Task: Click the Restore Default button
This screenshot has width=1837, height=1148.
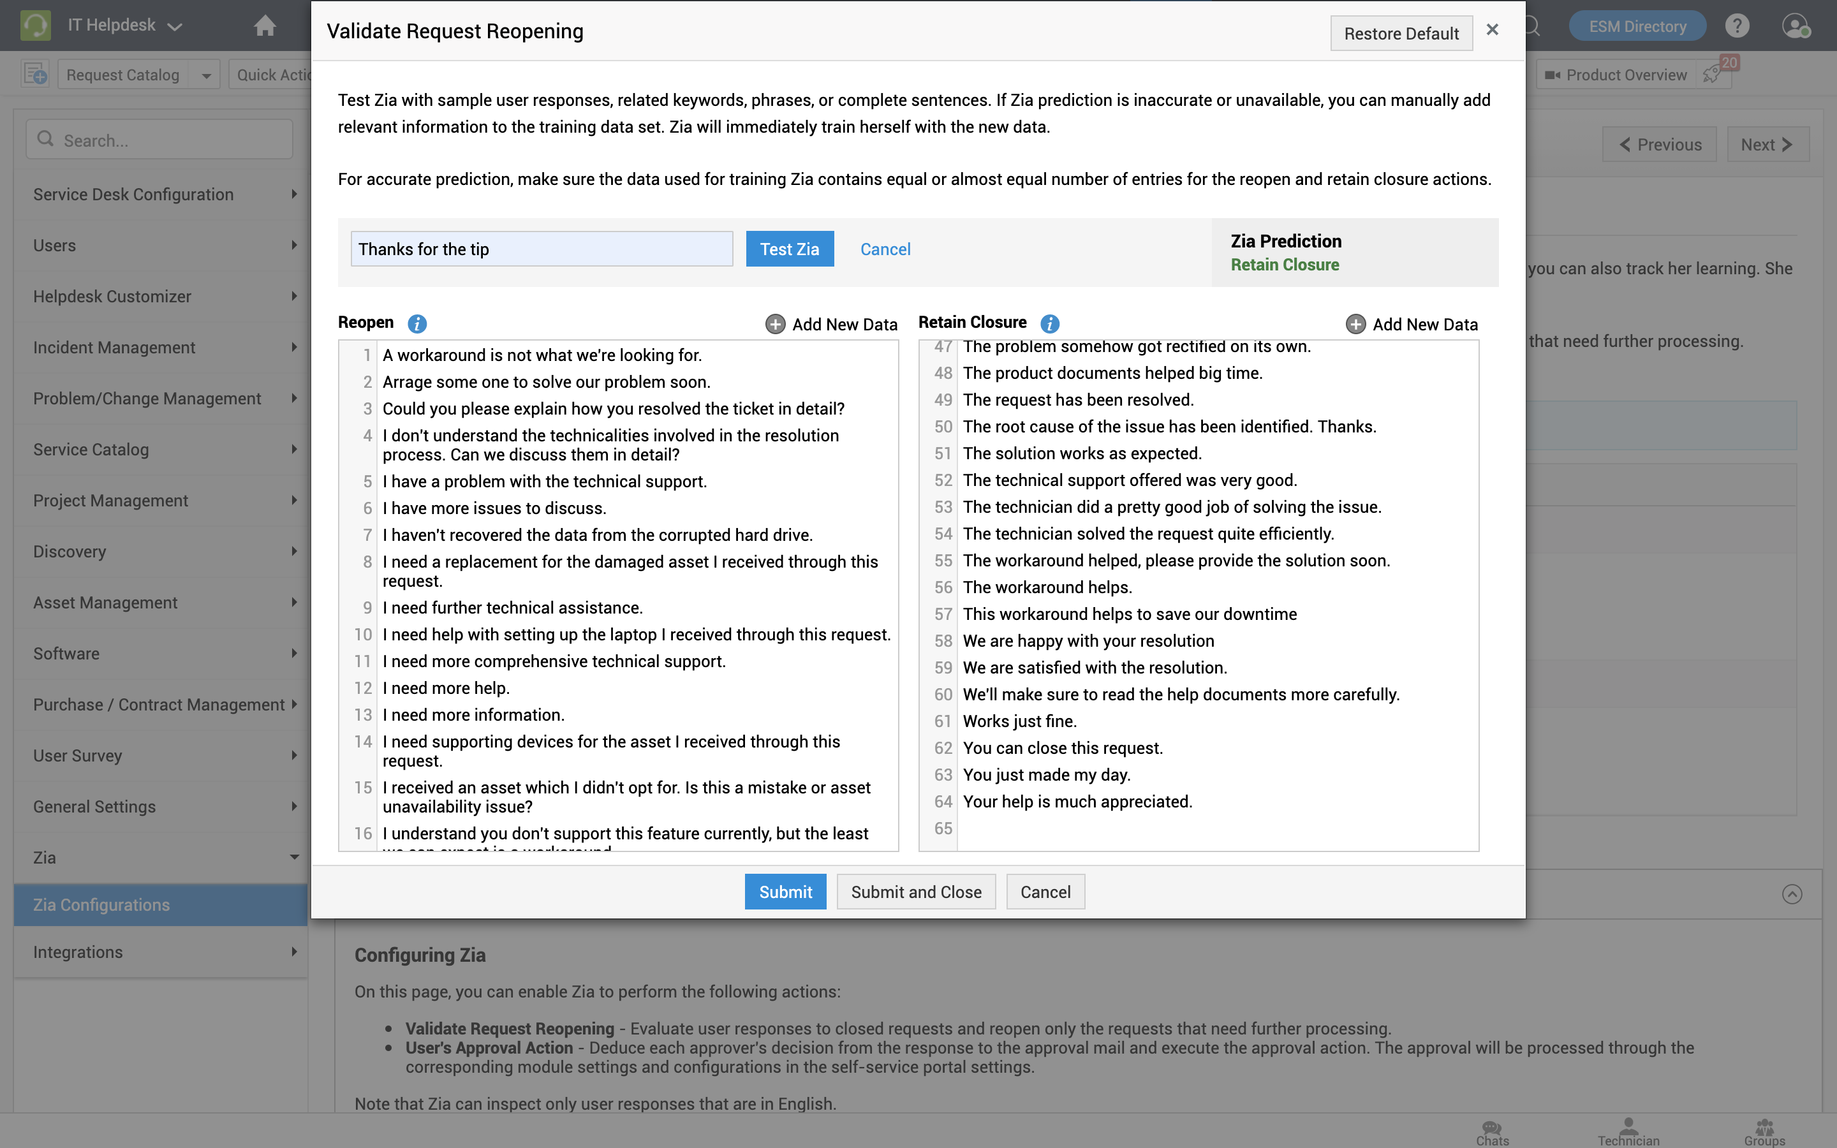Action: 1401,33
